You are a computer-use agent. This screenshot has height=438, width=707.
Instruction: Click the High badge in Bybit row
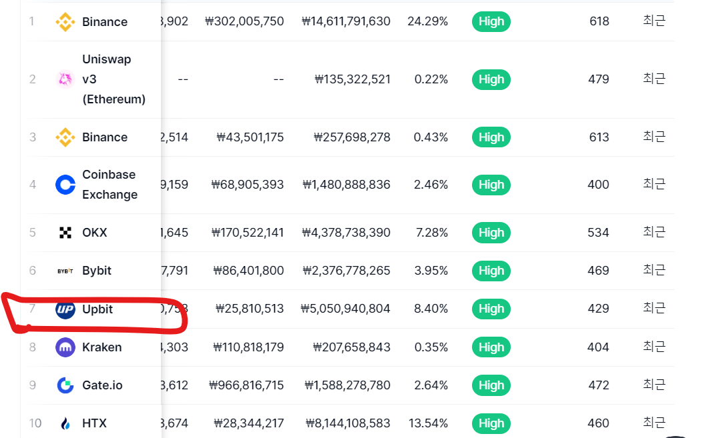point(491,271)
